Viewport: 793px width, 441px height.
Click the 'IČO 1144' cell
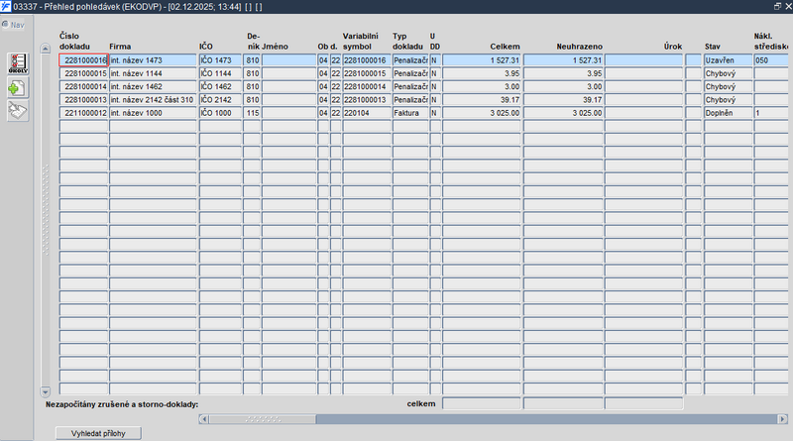[x=220, y=73]
